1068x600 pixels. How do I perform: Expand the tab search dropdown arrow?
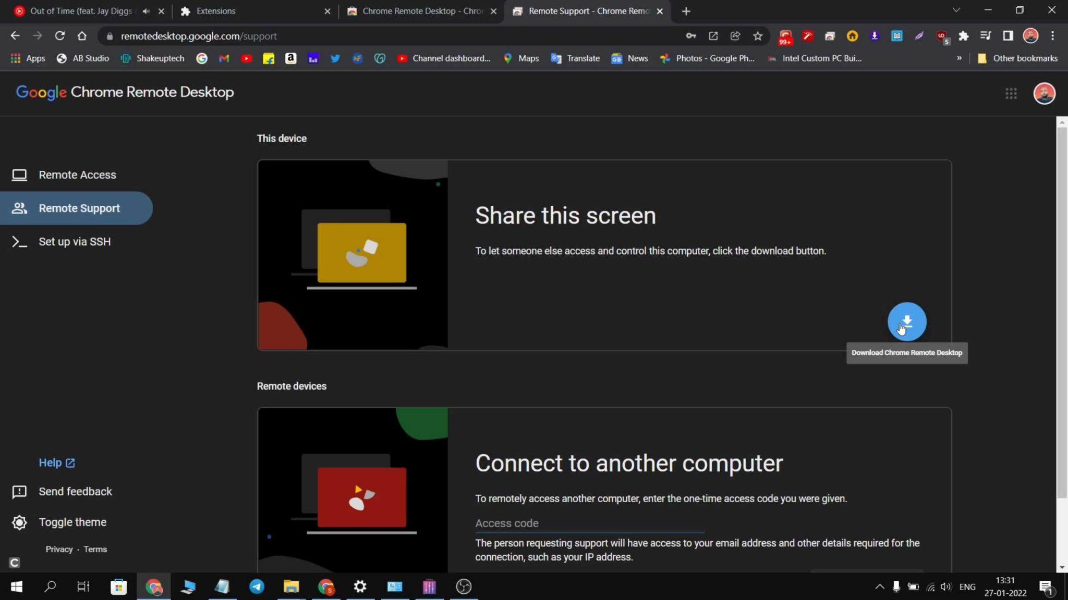coord(956,10)
